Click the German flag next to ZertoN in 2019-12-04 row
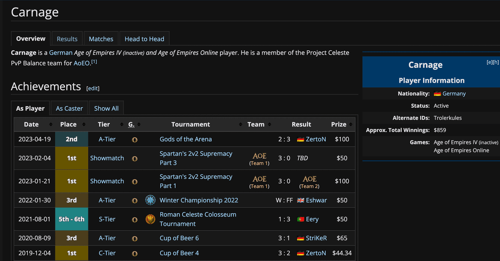The image size is (500, 261). [300, 253]
